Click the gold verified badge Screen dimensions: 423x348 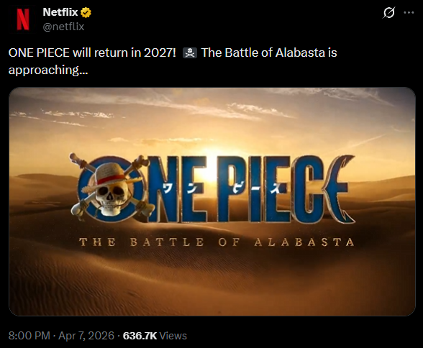[86, 13]
